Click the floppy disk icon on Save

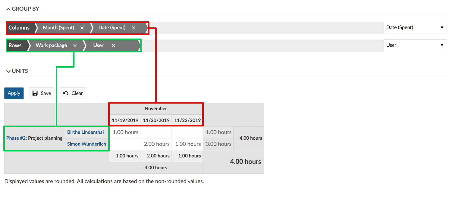coord(35,93)
